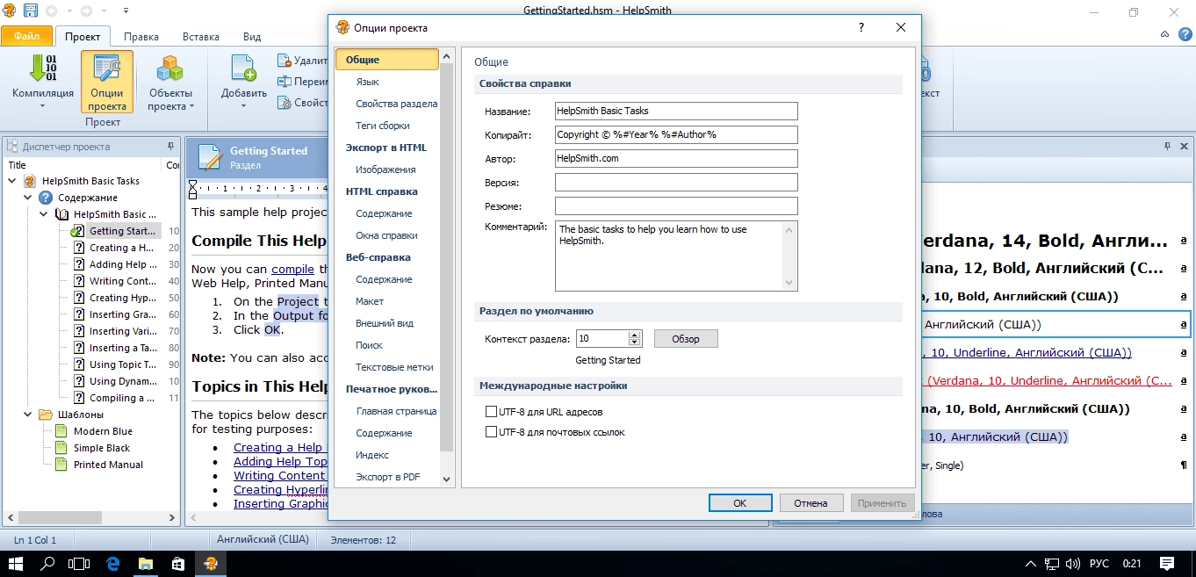The width and height of the screenshot is (1196, 577).
Task: Open the Microsoft Store taskbar icon
Action: pyautogui.click(x=178, y=564)
